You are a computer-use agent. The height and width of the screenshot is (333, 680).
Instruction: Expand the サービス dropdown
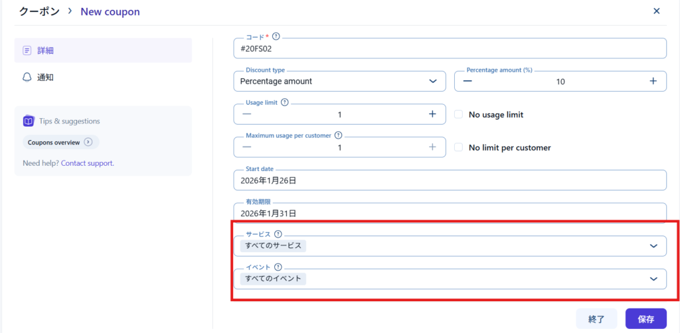(x=652, y=246)
